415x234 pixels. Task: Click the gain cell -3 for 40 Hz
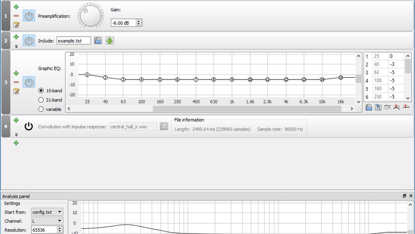pos(396,65)
